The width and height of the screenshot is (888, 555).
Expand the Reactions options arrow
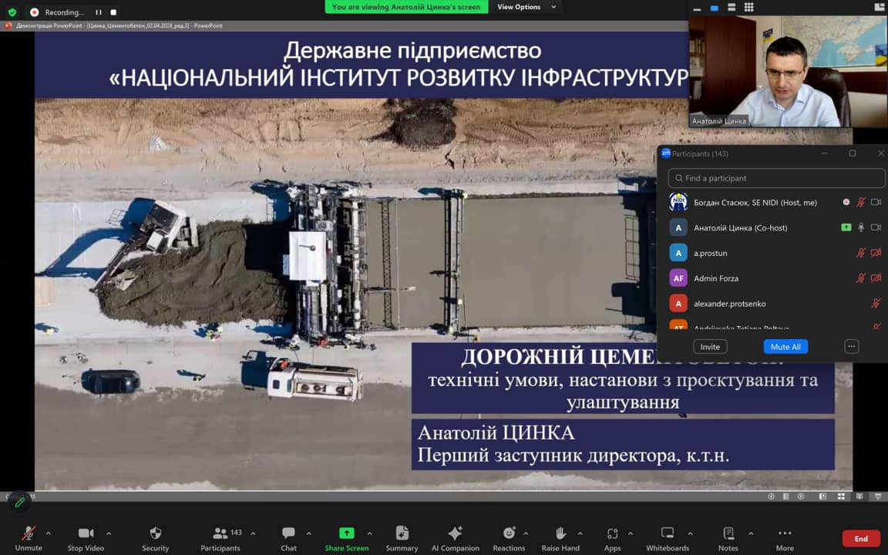tap(526, 533)
